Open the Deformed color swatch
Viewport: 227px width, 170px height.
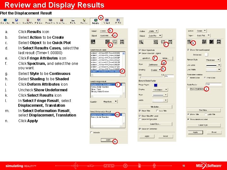click(207, 55)
